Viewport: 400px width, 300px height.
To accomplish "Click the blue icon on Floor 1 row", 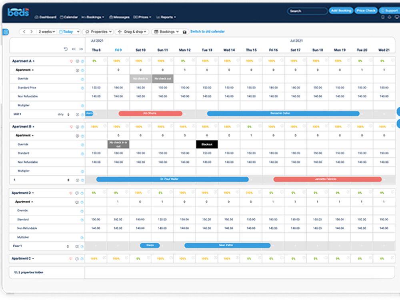I will (82, 246).
